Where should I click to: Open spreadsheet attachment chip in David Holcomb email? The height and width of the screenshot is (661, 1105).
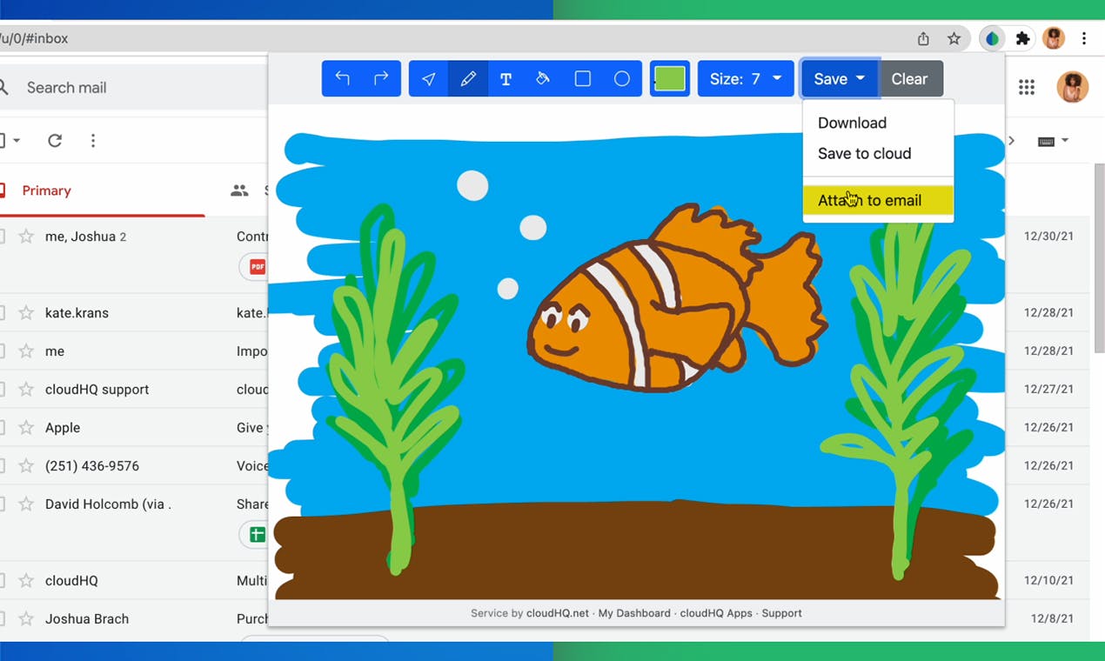click(254, 535)
